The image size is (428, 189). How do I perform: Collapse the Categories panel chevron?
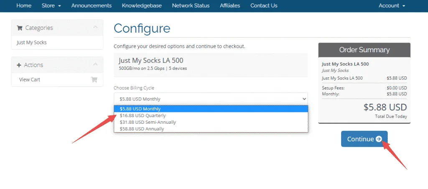(x=95, y=28)
